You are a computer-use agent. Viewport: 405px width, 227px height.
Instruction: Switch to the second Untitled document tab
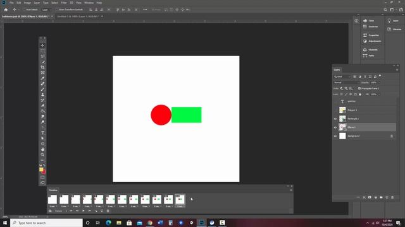pos(78,16)
